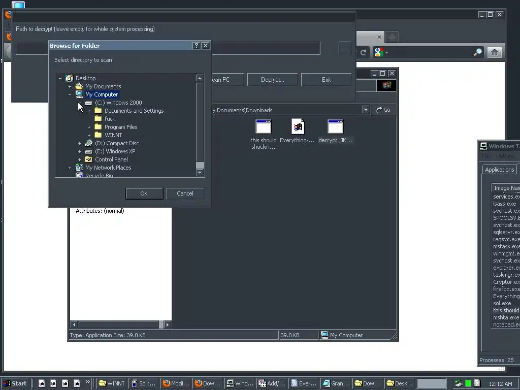Click the horizontal scroll left arrow in Downloads pane
Screen dimensions: 520x390
[x=74, y=324]
